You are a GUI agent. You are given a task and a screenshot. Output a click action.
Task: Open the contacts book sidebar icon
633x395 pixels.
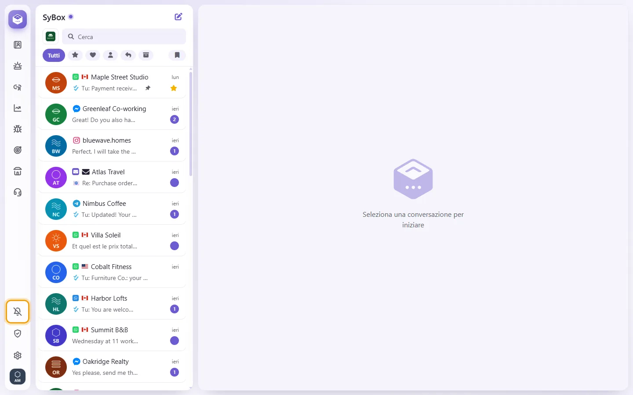[x=18, y=45]
